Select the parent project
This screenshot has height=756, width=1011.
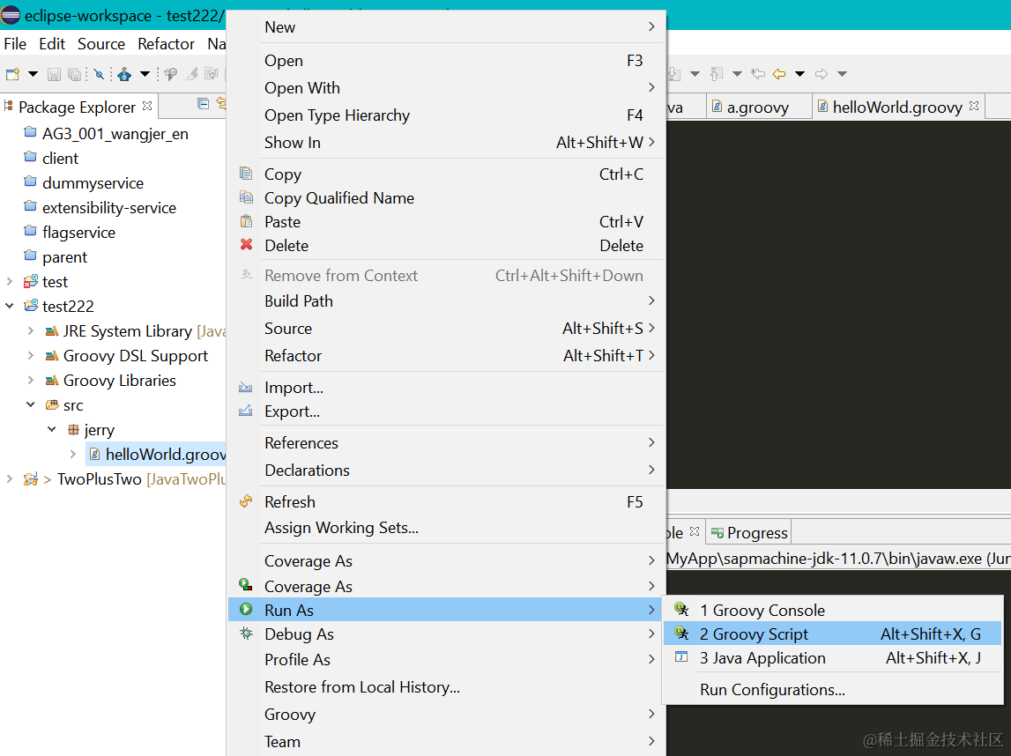coord(64,257)
